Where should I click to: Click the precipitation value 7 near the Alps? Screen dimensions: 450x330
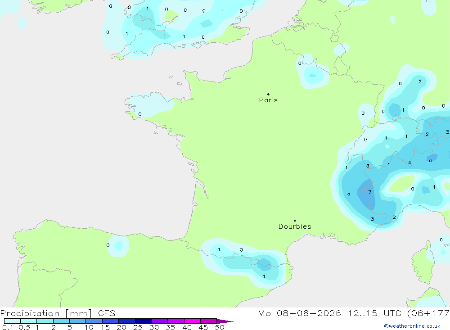369,192
